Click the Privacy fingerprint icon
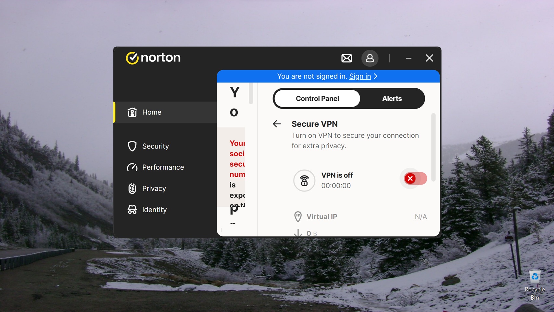 pos(132,188)
